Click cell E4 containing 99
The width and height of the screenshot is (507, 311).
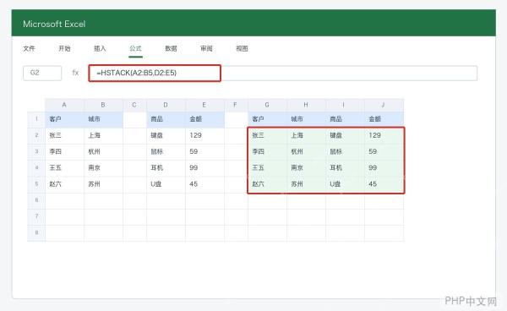point(204,168)
